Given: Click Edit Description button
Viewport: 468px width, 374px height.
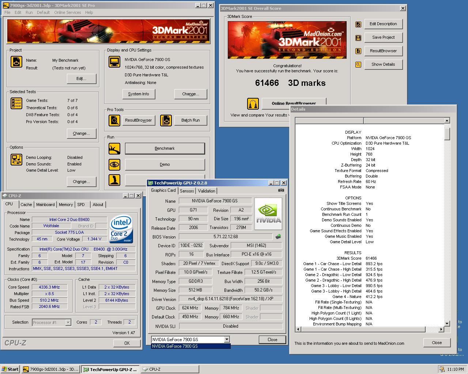Looking at the screenshot, I should pyautogui.click(x=383, y=24).
